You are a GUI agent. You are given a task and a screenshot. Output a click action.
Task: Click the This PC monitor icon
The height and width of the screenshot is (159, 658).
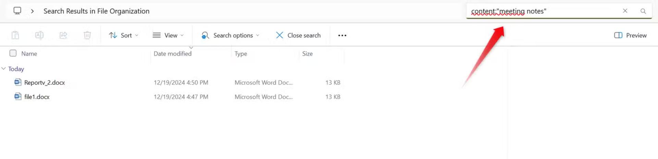(17, 11)
